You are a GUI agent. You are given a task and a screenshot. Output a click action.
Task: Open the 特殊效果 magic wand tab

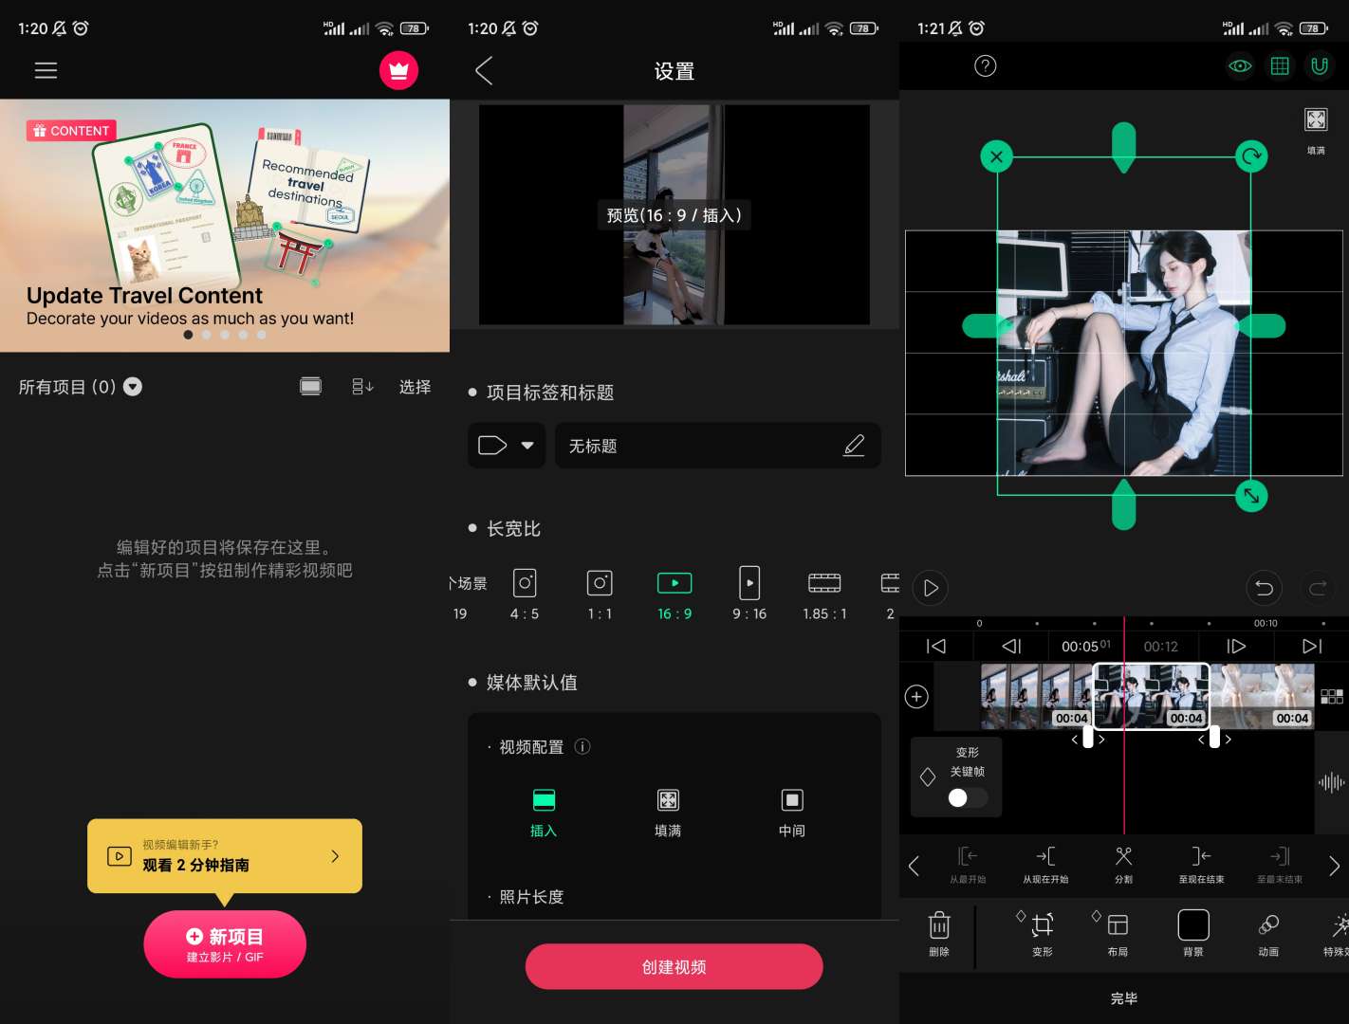click(1337, 934)
